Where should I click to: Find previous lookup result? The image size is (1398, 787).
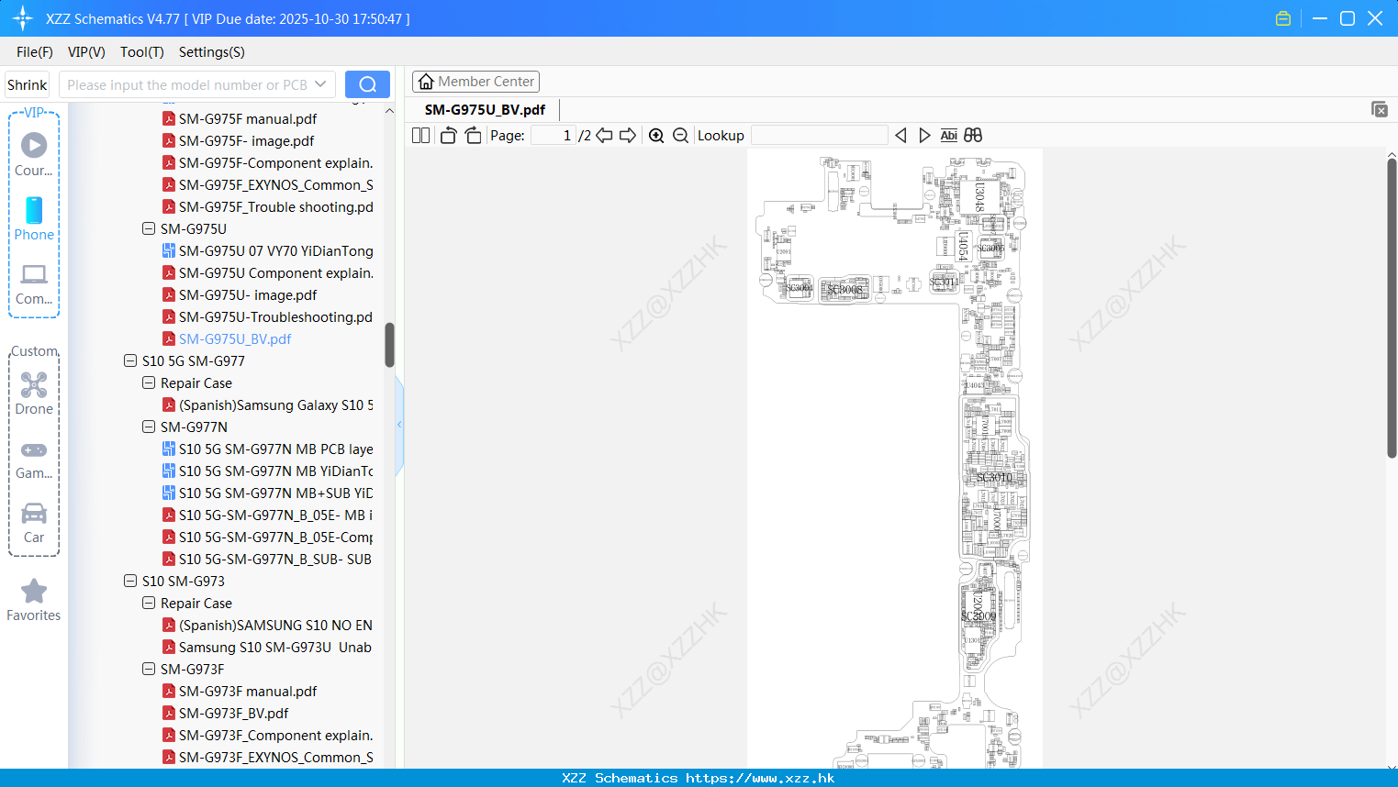[x=900, y=136]
